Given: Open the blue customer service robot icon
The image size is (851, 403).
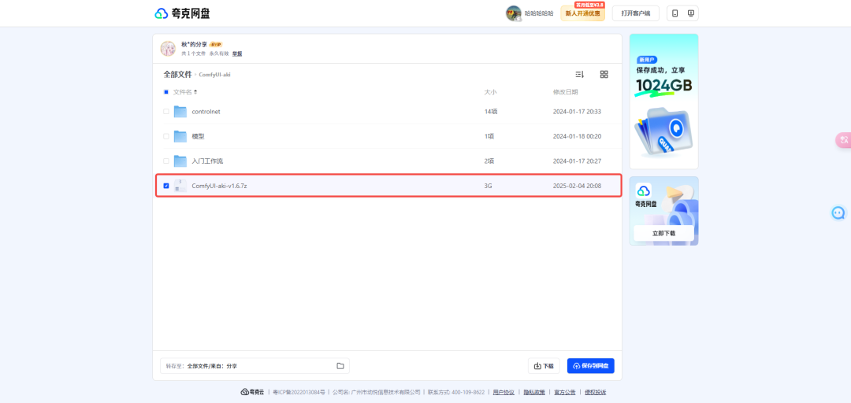Looking at the screenshot, I should click(x=838, y=213).
